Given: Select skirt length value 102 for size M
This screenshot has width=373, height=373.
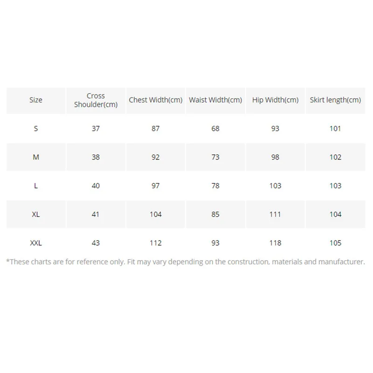Looking at the screenshot, I should [335, 157].
